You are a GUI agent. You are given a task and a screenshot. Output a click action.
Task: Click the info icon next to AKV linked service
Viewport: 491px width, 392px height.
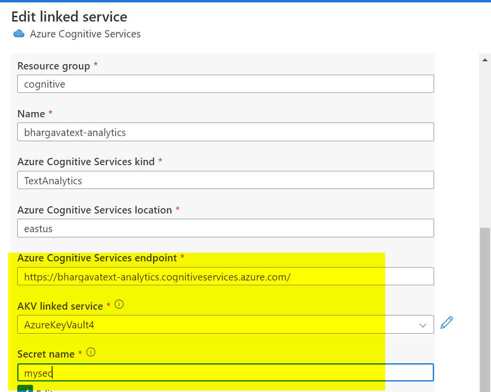coord(119,304)
